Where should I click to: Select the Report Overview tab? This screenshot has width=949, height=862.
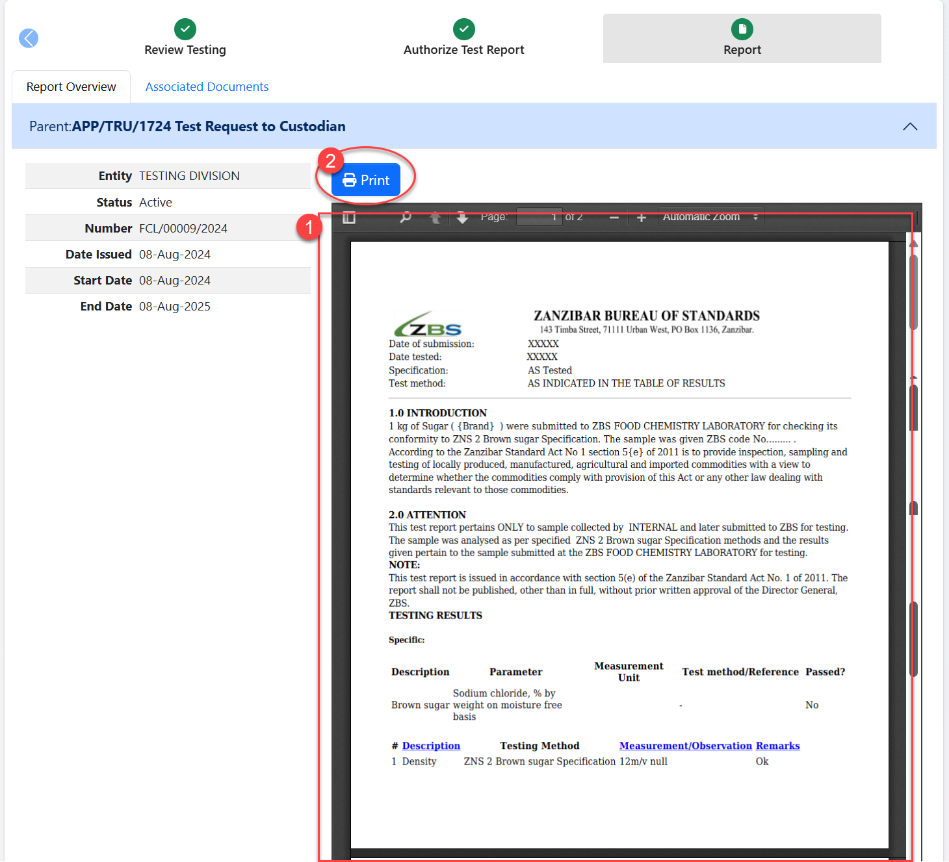(71, 87)
